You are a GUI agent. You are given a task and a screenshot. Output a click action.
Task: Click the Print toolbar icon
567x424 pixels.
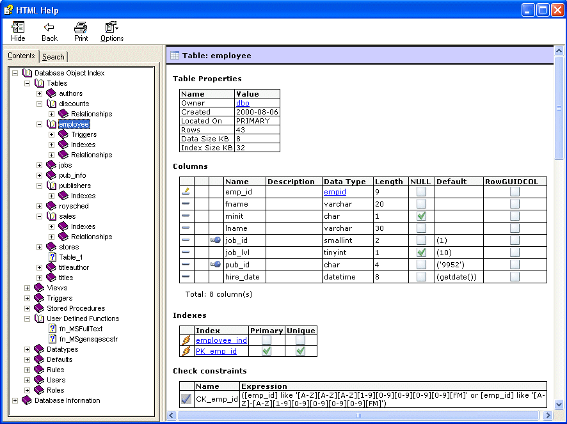(x=81, y=27)
